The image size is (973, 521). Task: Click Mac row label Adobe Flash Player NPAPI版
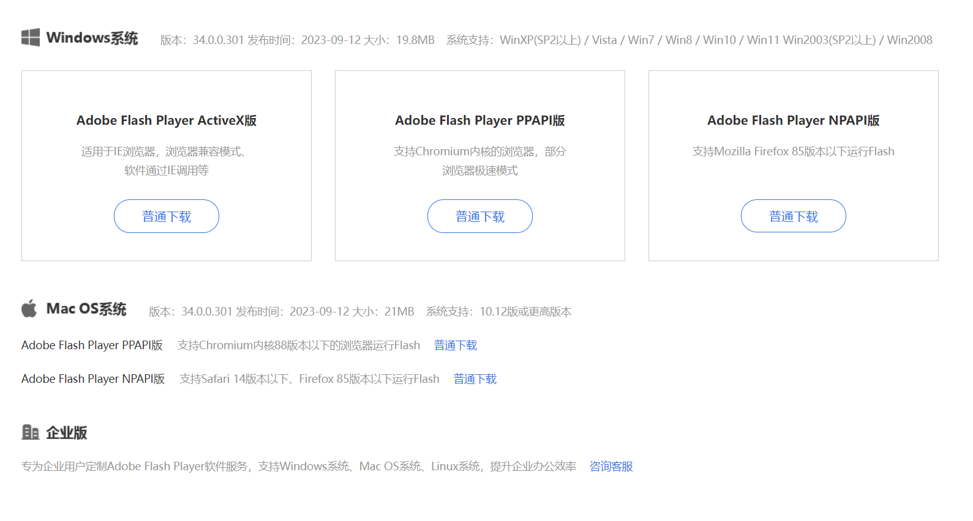(x=93, y=379)
